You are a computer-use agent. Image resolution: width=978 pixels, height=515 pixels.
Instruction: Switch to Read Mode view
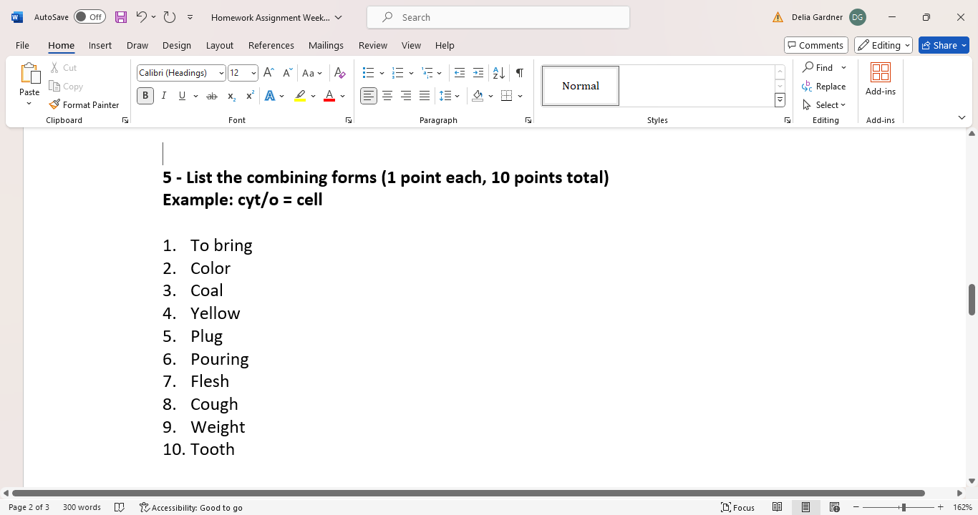click(x=778, y=507)
